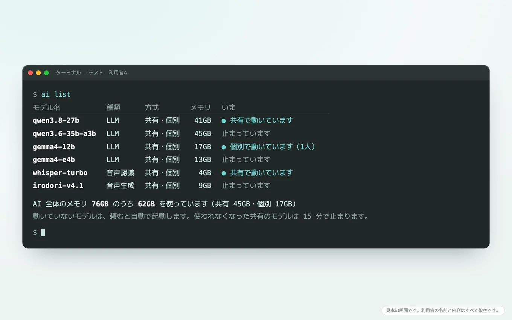Click "止まっています" in the qwen3.6-35b-a3b row
This screenshot has width=512, height=320.
pos(246,134)
